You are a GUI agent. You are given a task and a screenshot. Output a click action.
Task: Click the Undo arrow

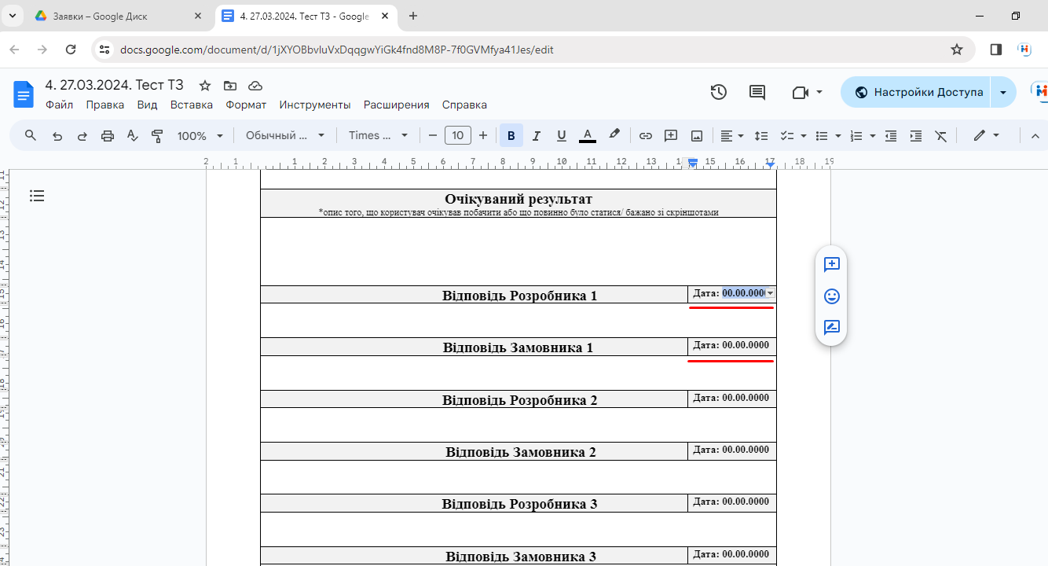point(57,136)
